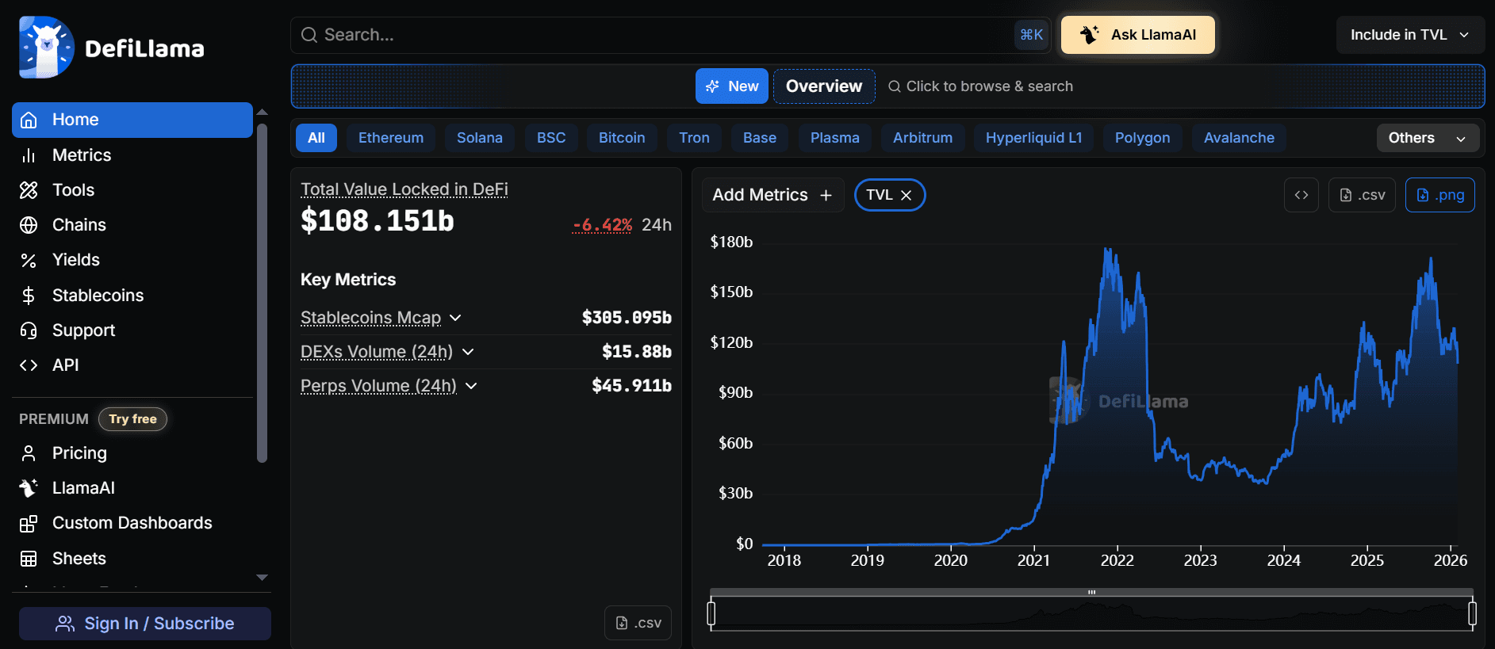Click the search magnifier icon

309,35
